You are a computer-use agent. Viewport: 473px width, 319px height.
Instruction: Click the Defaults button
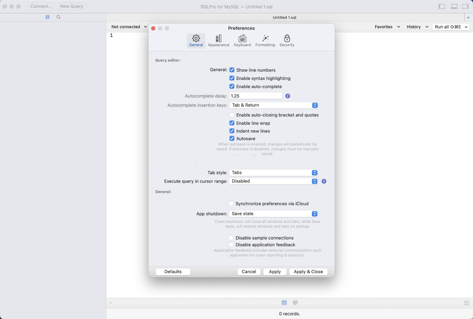tap(173, 272)
